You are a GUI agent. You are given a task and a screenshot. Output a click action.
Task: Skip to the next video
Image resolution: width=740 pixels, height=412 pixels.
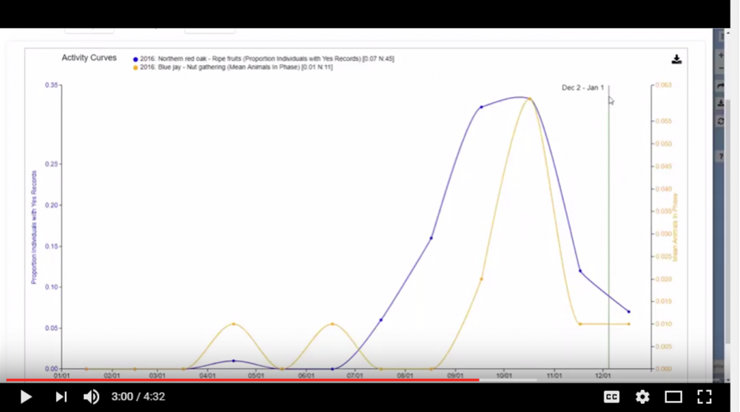61,397
